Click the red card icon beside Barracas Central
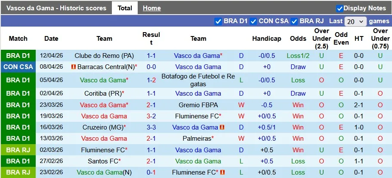Image resolution: width=392 pixels, height=178 pixels. coord(74,67)
